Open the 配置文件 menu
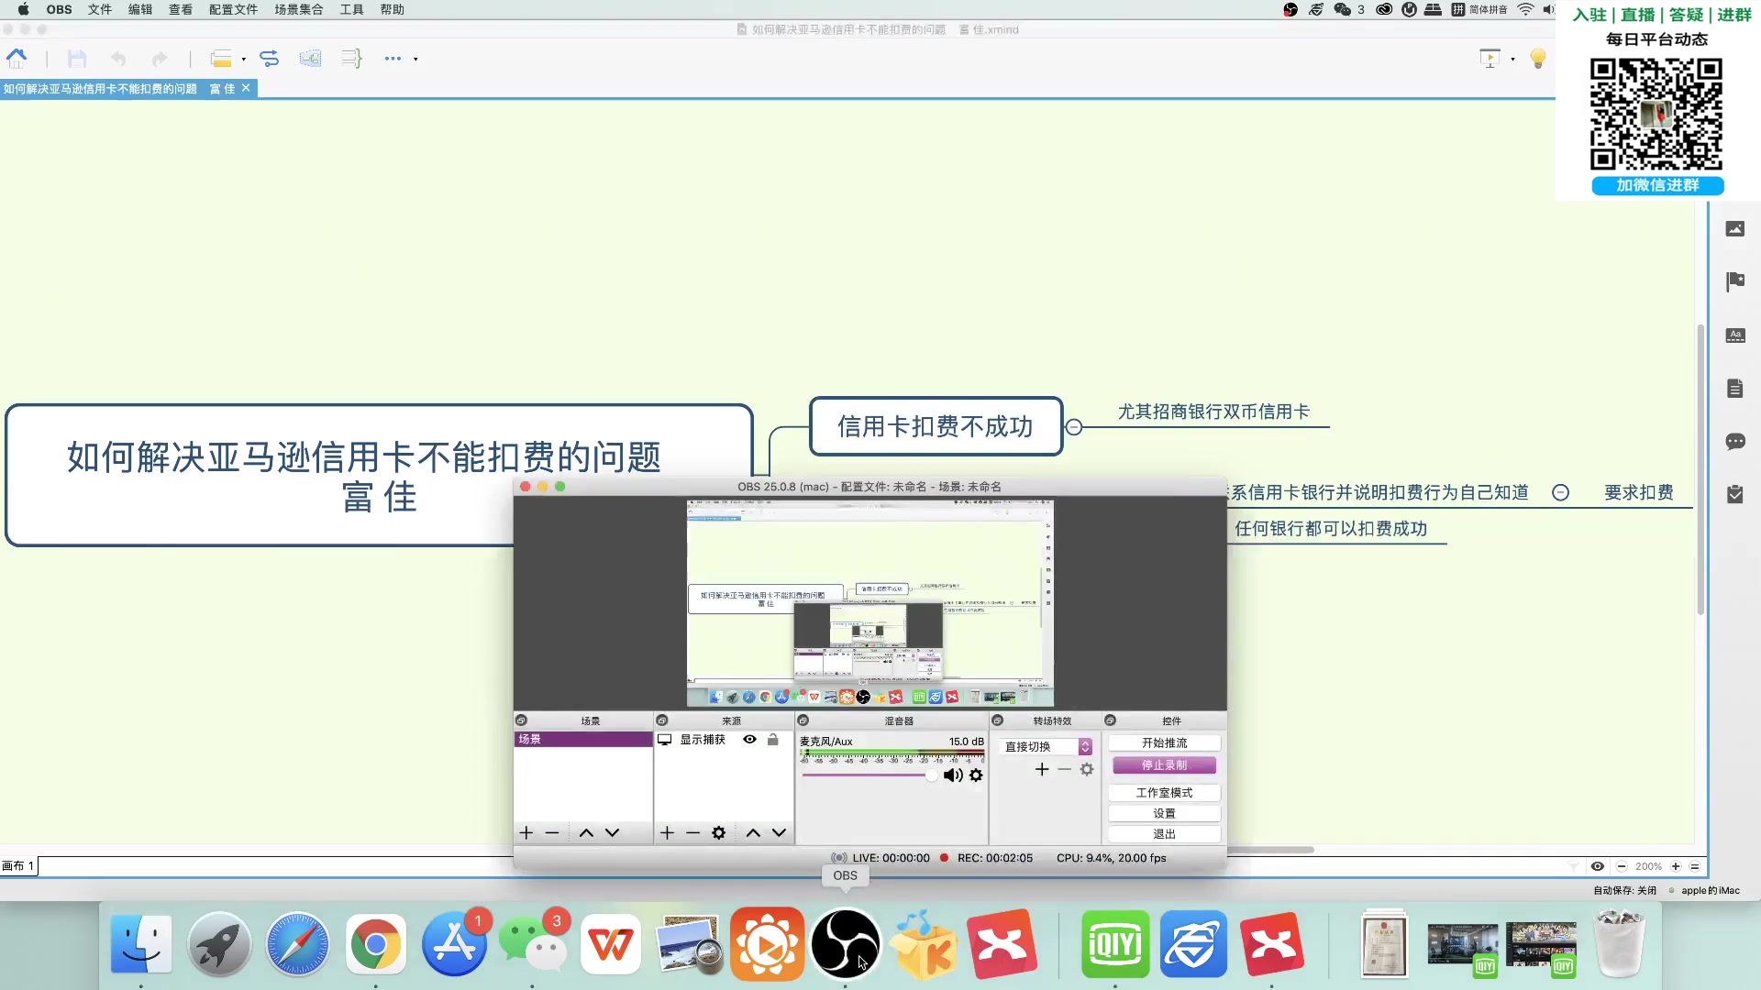Screen dimensions: 1761x990 [233, 9]
